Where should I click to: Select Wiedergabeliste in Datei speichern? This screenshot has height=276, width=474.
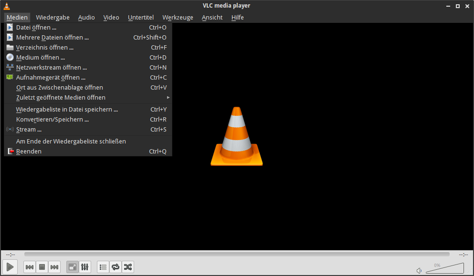pyautogui.click(x=88, y=109)
